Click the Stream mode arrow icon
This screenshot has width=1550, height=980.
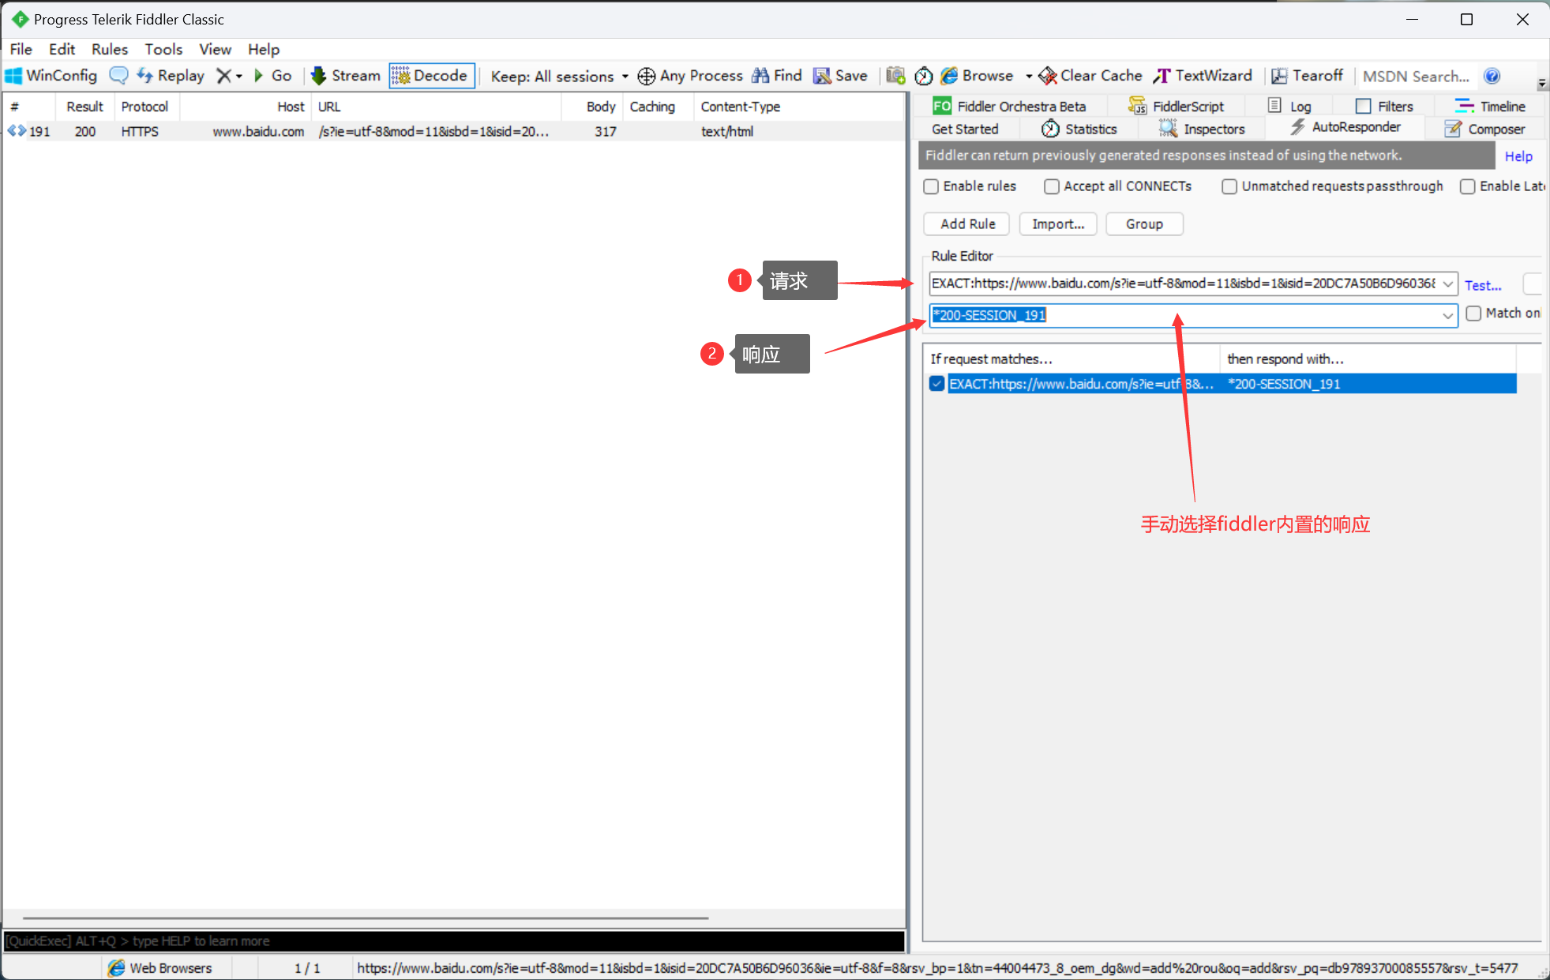click(x=318, y=76)
